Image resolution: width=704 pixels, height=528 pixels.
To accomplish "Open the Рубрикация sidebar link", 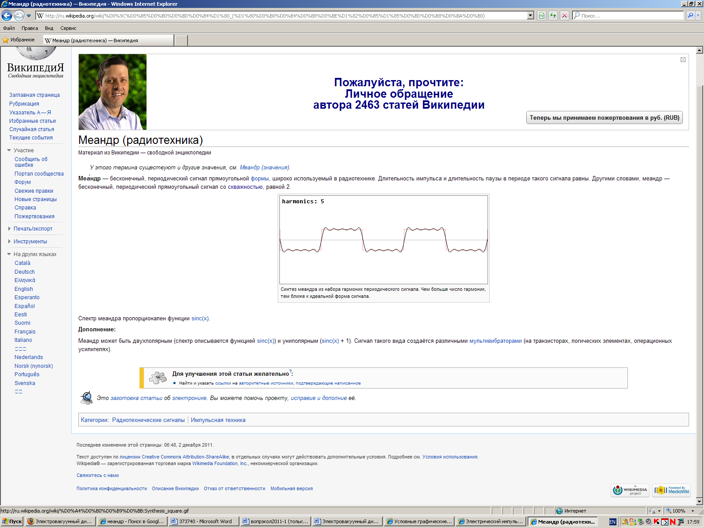I will point(24,104).
